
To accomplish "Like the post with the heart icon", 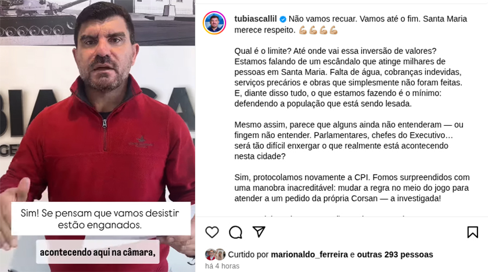I will tap(212, 232).
